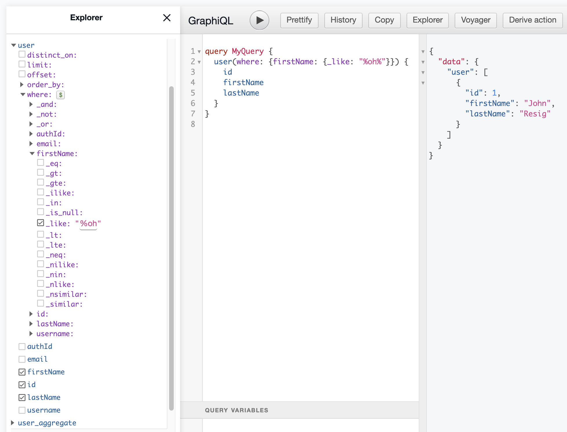The width and height of the screenshot is (567, 432).
Task: Open Voyager view
Action: pyautogui.click(x=475, y=20)
